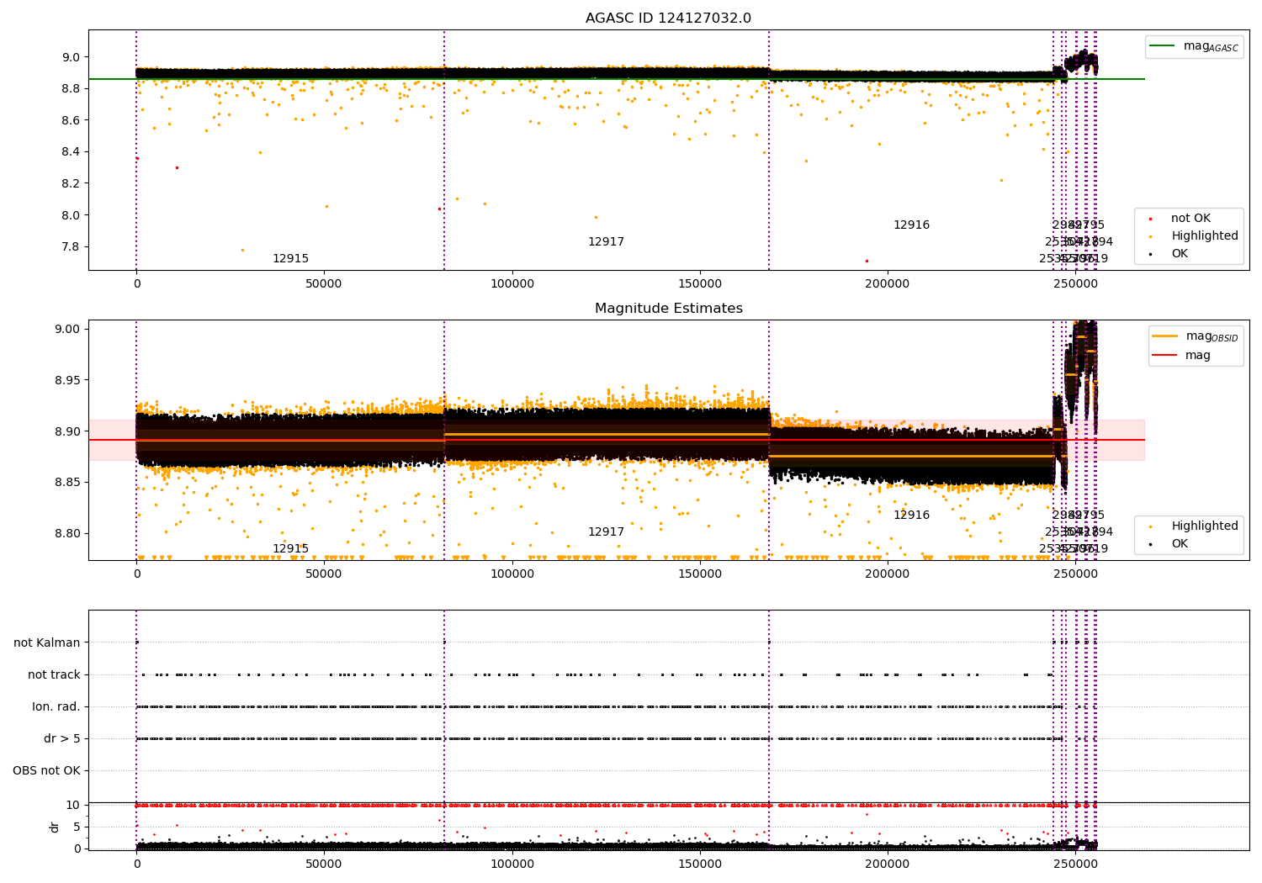Click x-axis tick '100000' below the dr panel
1262x883 pixels.
512,864
